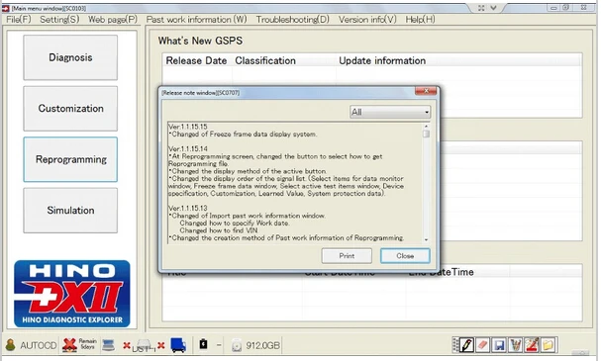The height and width of the screenshot is (361, 601).
Task: Open the Setting(S) menu
Action: pos(59,19)
